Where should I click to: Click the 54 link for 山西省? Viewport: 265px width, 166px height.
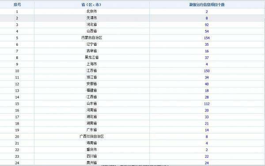(207, 31)
